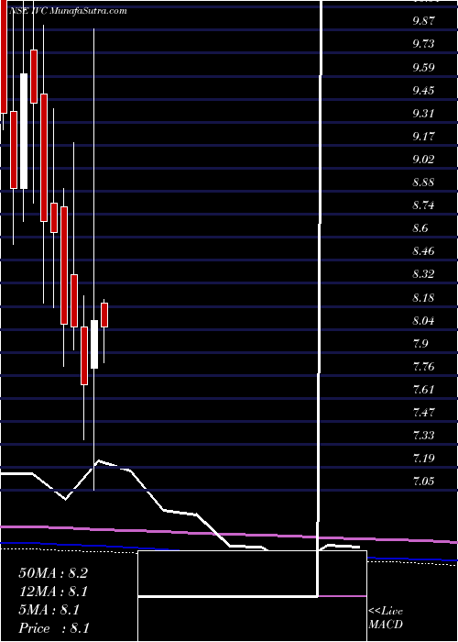Click the last red candlestick near 8.18
The height and width of the screenshot is (642, 458).
(104, 315)
